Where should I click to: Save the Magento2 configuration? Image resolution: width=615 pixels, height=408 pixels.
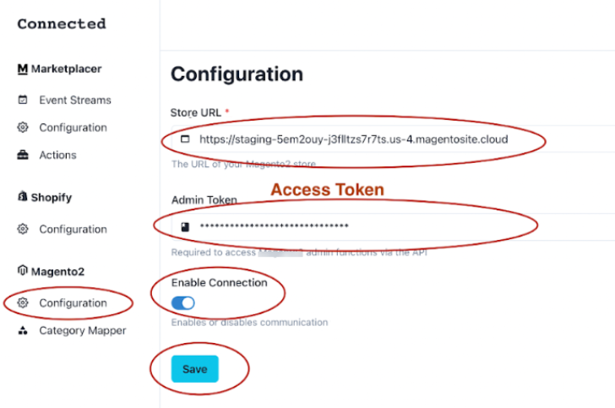tap(195, 369)
